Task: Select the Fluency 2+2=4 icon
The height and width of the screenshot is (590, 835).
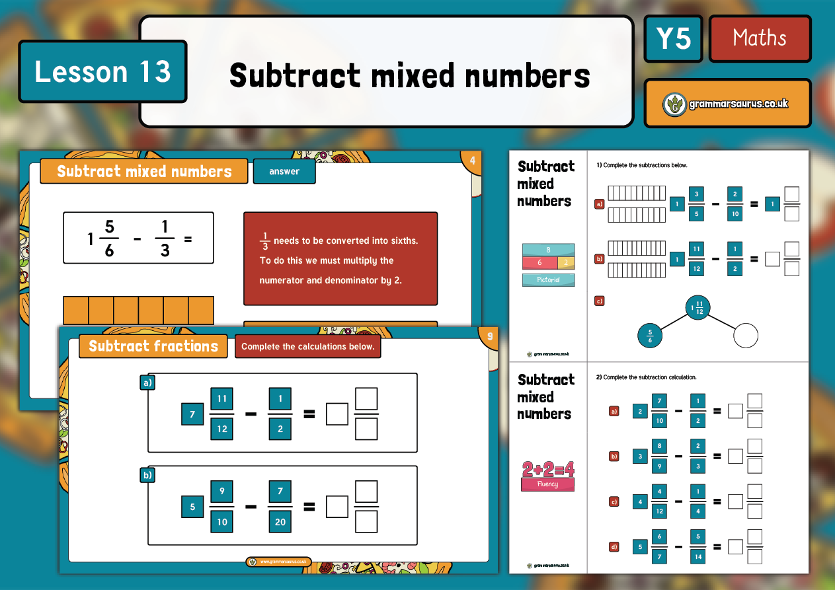Action: pos(548,476)
